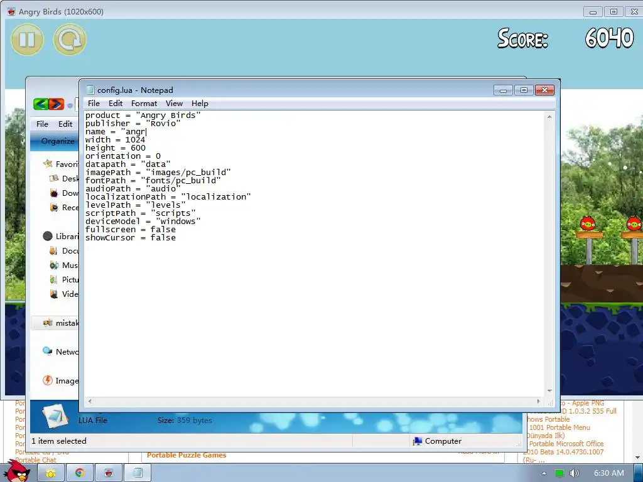
Task: Click the Notepad document icon in title bar
Action: coord(90,90)
